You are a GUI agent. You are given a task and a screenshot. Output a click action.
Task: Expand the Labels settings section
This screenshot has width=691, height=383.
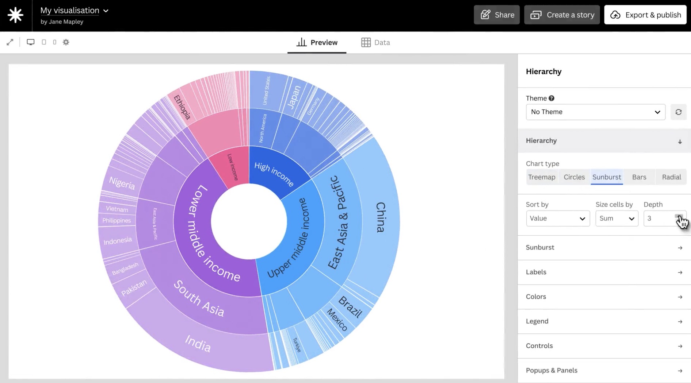click(604, 272)
